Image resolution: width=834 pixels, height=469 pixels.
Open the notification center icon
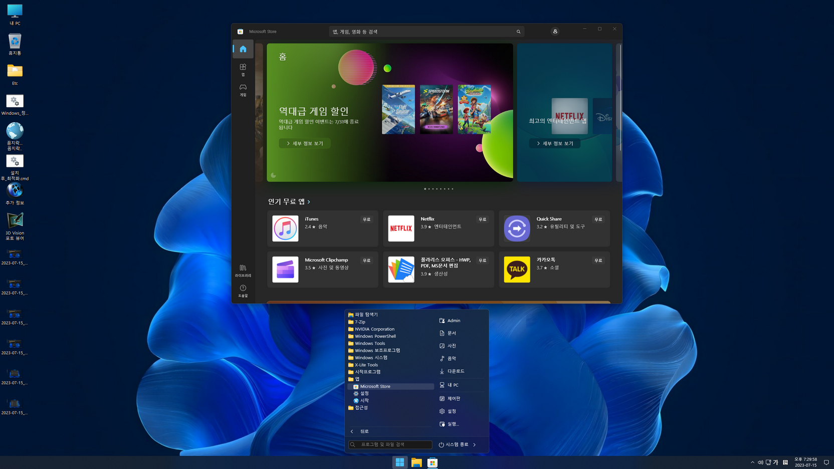click(826, 462)
